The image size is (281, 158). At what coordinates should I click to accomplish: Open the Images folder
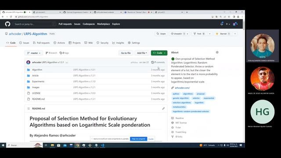tap(36, 87)
